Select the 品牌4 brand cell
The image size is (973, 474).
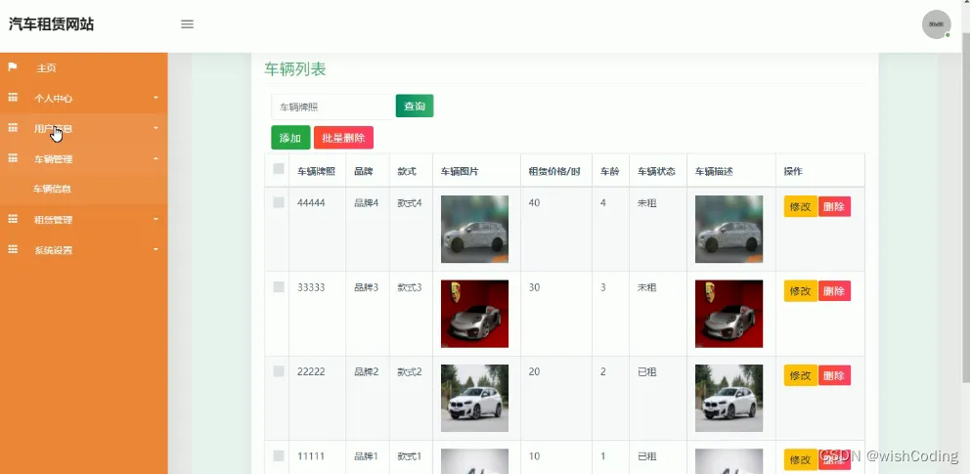click(366, 203)
